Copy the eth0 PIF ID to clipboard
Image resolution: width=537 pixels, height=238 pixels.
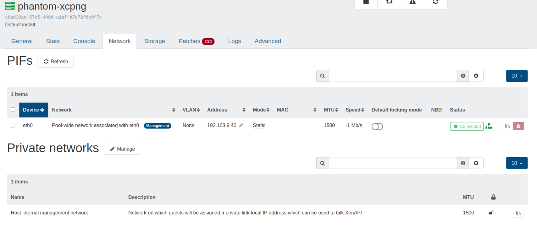(x=507, y=126)
